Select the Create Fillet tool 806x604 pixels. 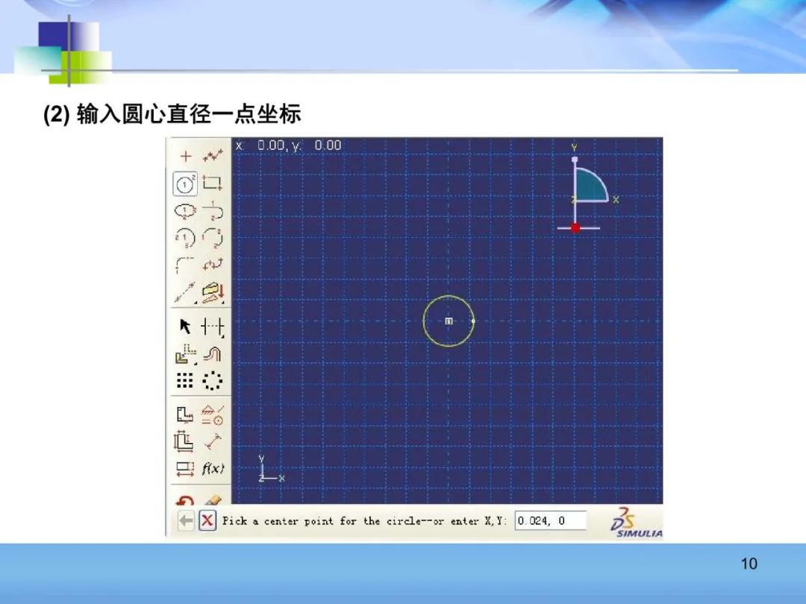[186, 265]
